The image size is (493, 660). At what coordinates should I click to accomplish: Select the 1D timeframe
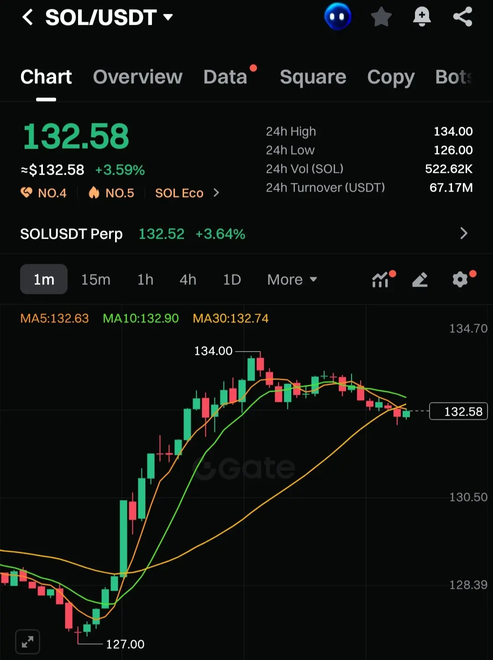232,279
